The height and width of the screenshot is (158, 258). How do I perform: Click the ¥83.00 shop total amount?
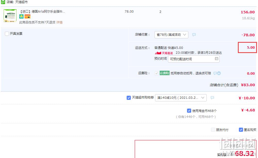tap(248, 85)
